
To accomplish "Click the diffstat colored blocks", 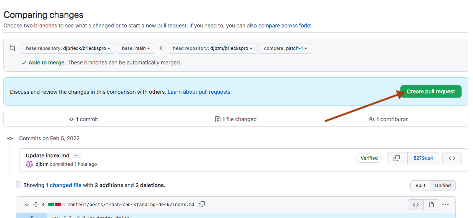I will [56, 205].
